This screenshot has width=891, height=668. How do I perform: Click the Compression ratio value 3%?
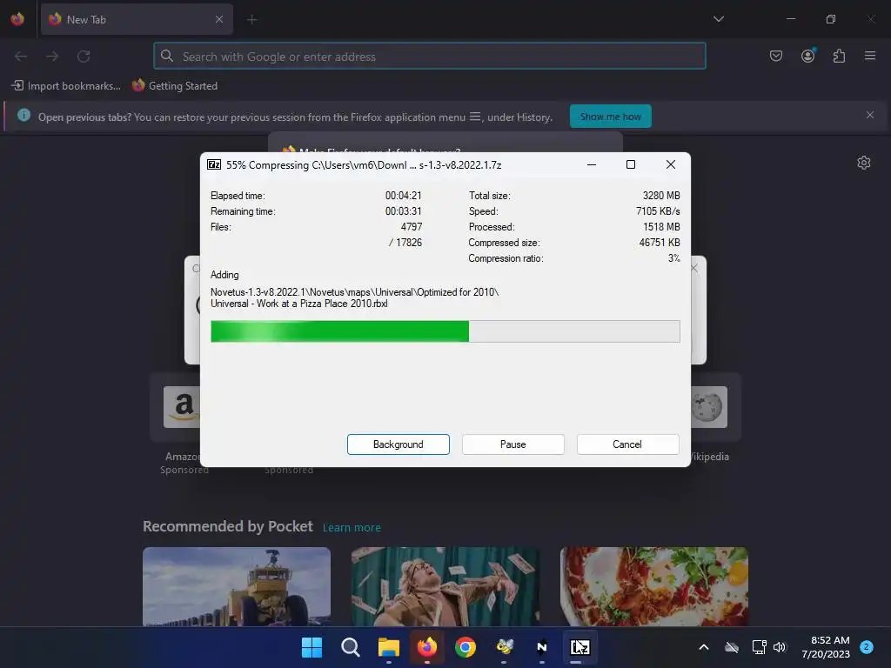pos(674,257)
